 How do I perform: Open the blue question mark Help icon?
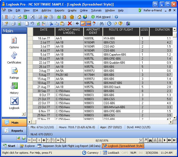(116, 17)
